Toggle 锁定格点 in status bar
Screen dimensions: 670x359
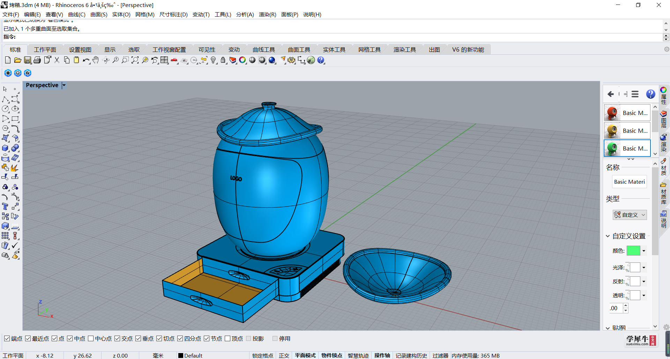[263, 356]
